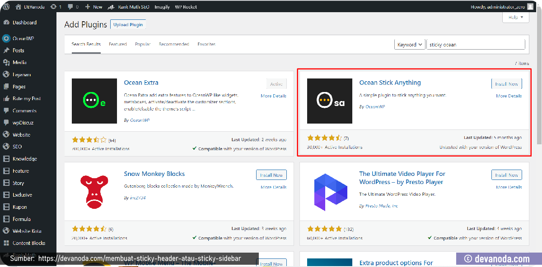Click the Exclusive icon in sidebar

click(x=6, y=195)
